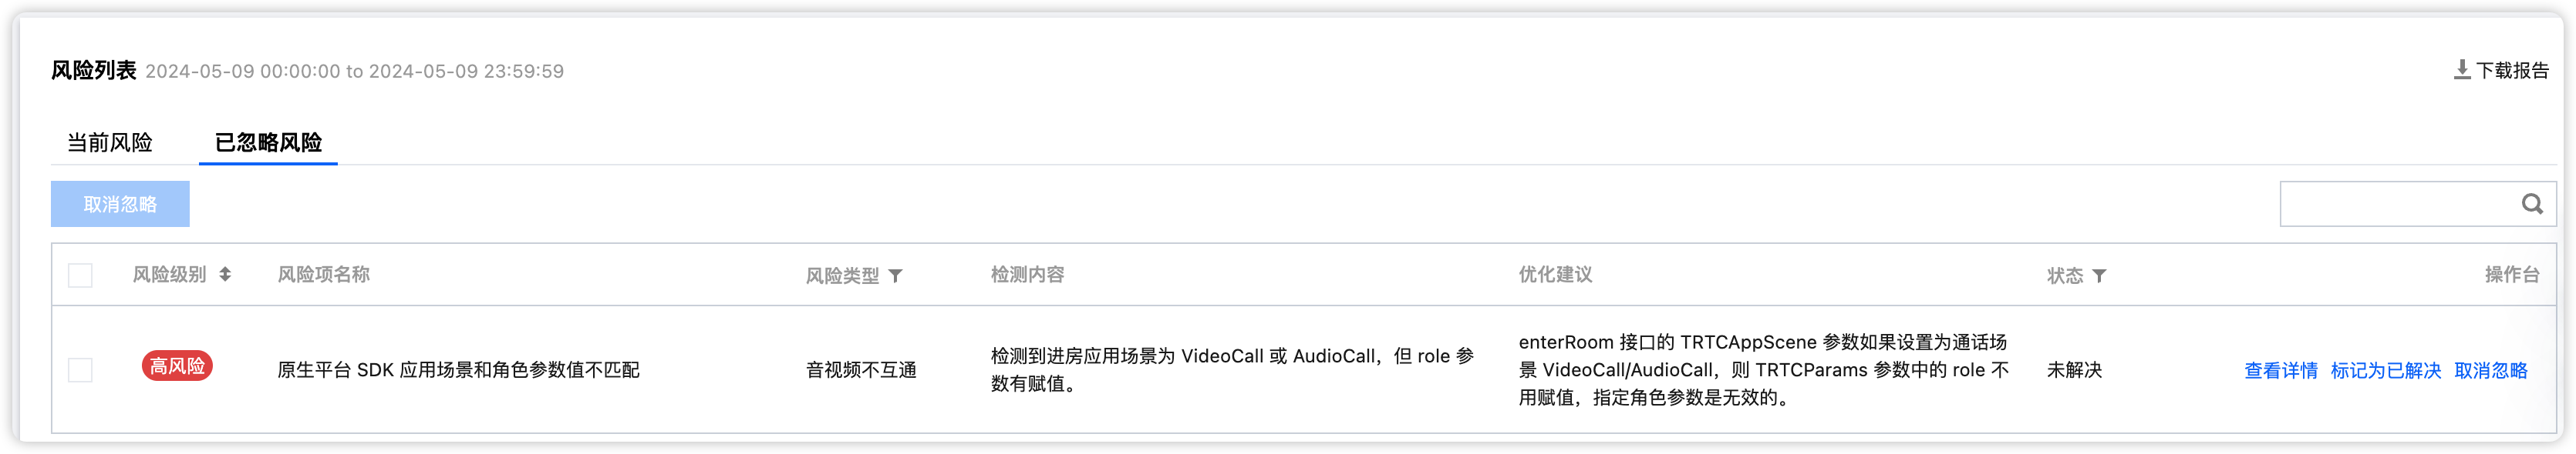The width and height of the screenshot is (2576, 454).
Task: Click the 2024-05-09 date range text
Action: pyautogui.click(x=354, y=72)
